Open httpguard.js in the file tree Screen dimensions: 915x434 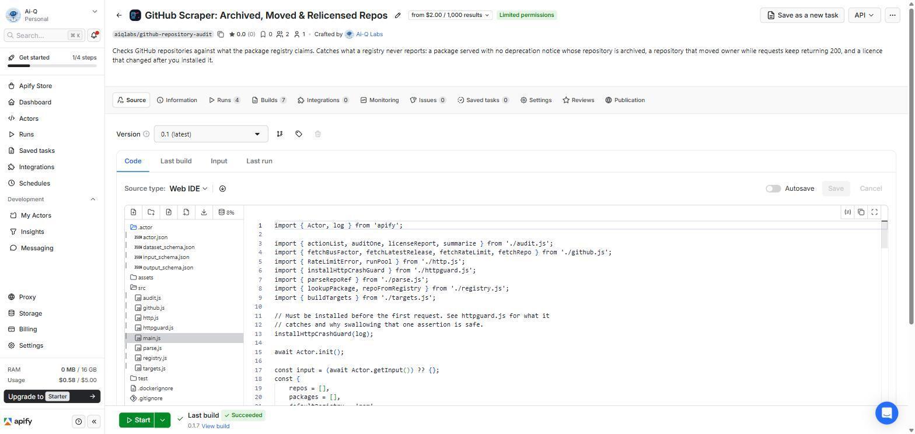pos(158,328)
